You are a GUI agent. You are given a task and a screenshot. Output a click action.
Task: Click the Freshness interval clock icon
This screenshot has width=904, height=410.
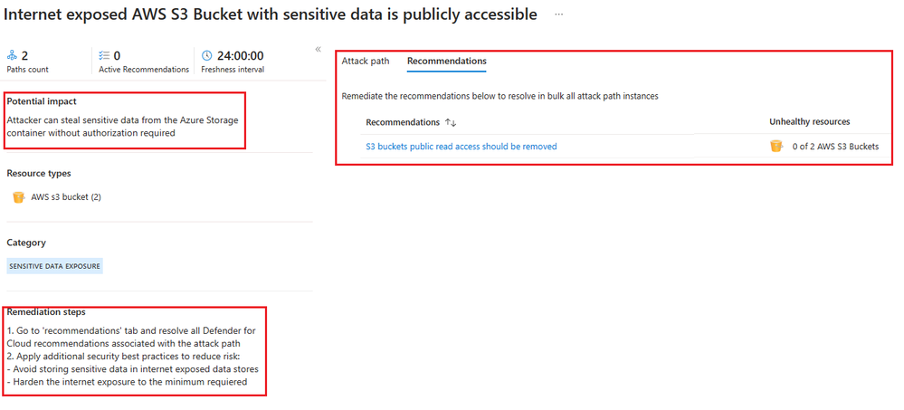pos(206,55)
